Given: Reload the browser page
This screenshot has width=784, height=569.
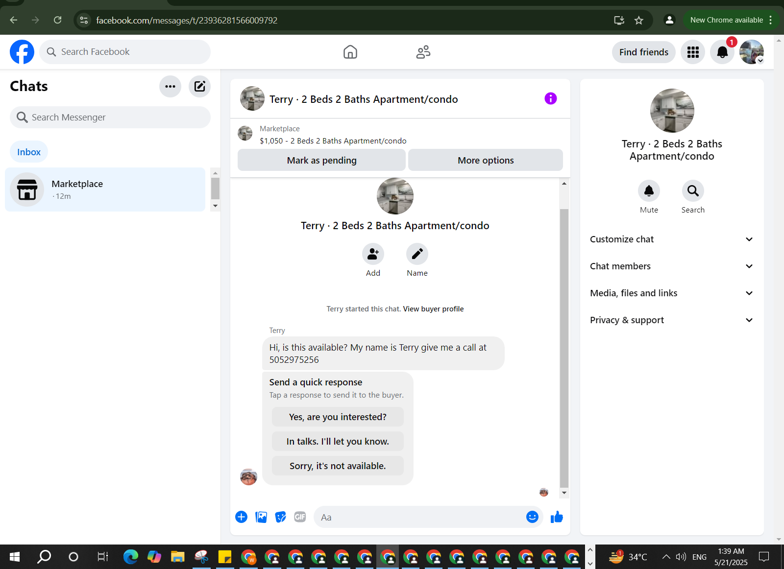Looking at the screenshot, I should [57, 20].
